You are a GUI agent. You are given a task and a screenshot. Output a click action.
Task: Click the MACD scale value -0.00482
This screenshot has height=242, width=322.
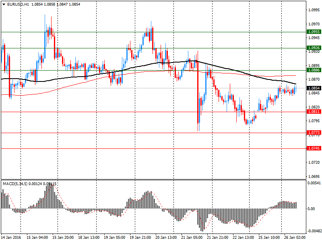pyautogui.click(x=315, y=231)
